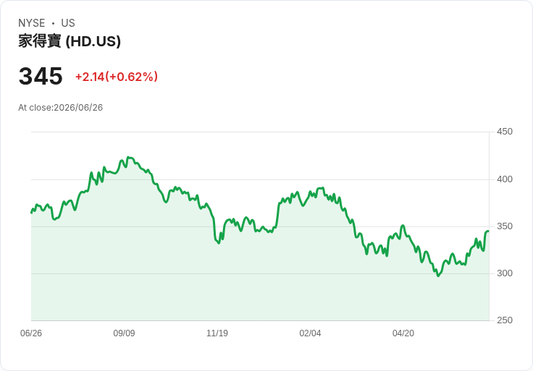Open the 家得寶 (HD.US) stock title
This screenshot has height=371, width=533.
pos(70,41)
